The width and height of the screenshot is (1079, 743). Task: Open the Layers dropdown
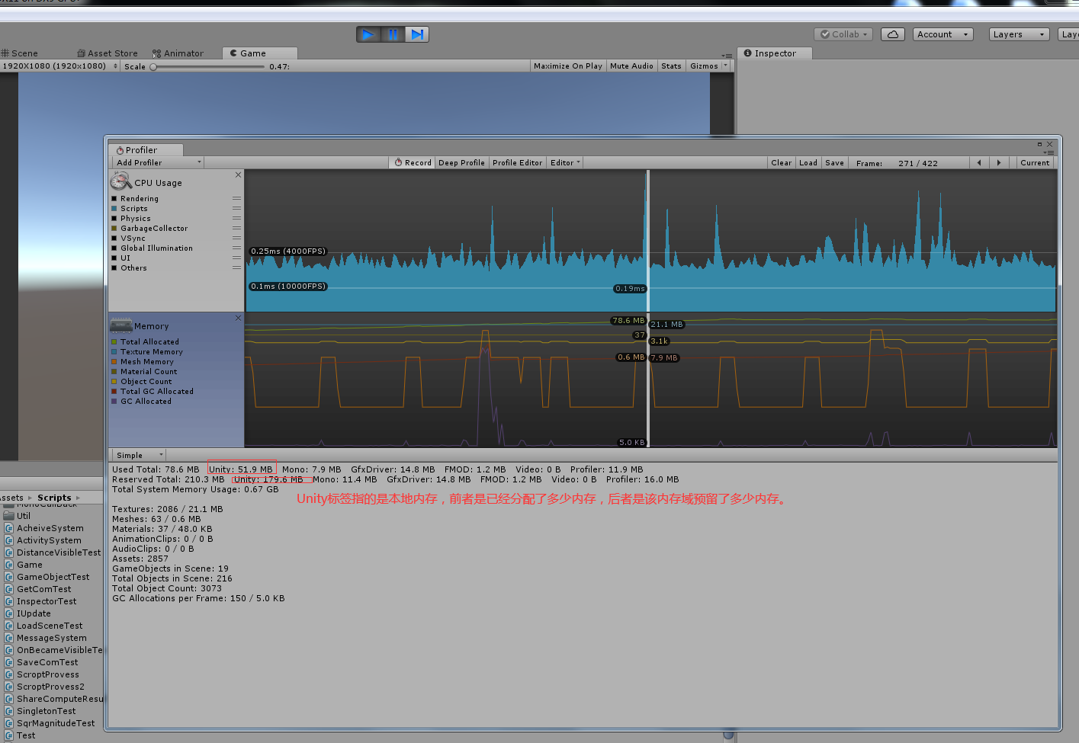tap(1019, 34)
